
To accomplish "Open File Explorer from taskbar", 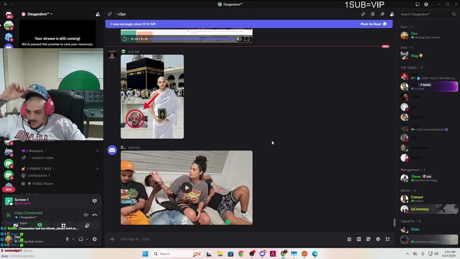I will tap(220, 254).
